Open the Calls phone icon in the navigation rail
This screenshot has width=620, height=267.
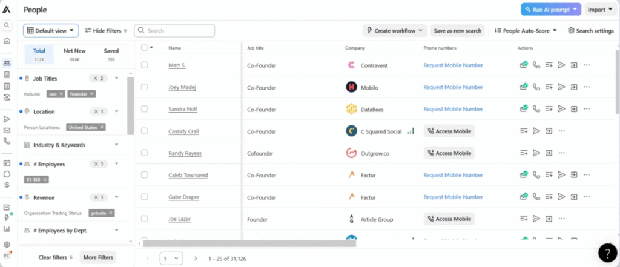pyautogui.click(x=7, y=141)
